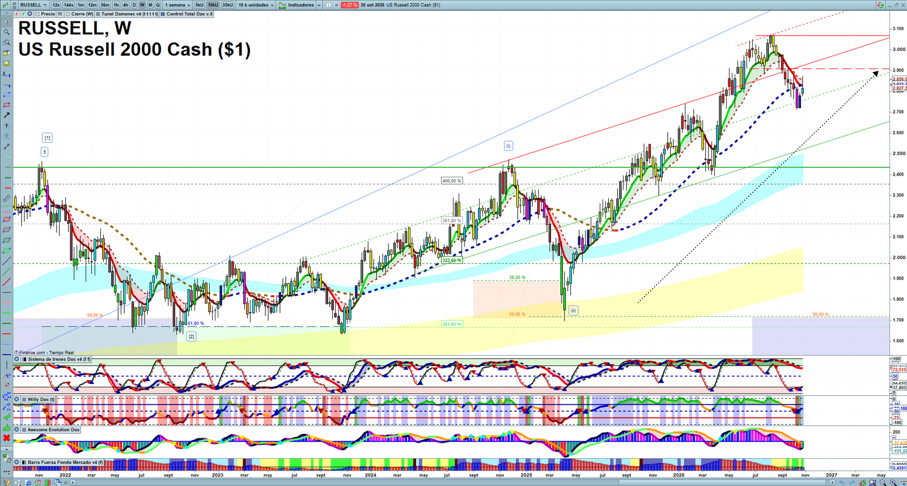Screen dimensions: 907x486
Task: Expand the arrow next to Indicadores
Action: pyautogui.click(x=319, y=5)
